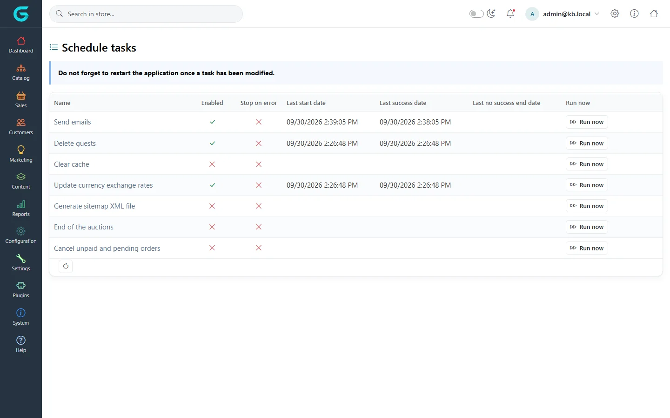Click the info icon in top bar
The height and width of the screenshot is (418, 670).
[x=634, y=14]
